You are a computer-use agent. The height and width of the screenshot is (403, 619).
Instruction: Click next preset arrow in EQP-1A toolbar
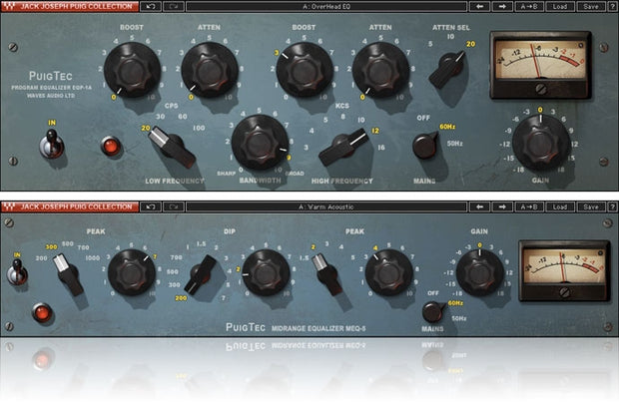[x=502, y=6]
